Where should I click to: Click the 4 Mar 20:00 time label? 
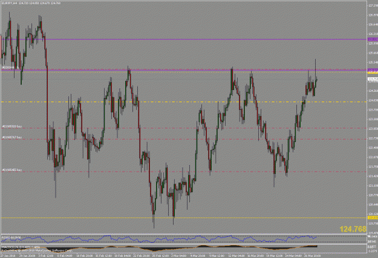pyautogui.click(x=198, y=256)
